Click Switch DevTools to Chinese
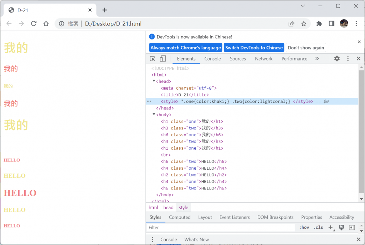 [x=254, y=48]
